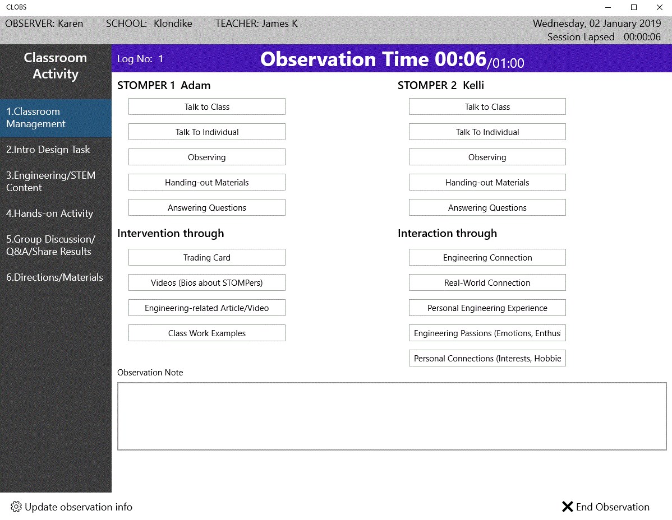Minimize the CLOBS window
Viewport: 672px width, 520px height.
(607, 7)
